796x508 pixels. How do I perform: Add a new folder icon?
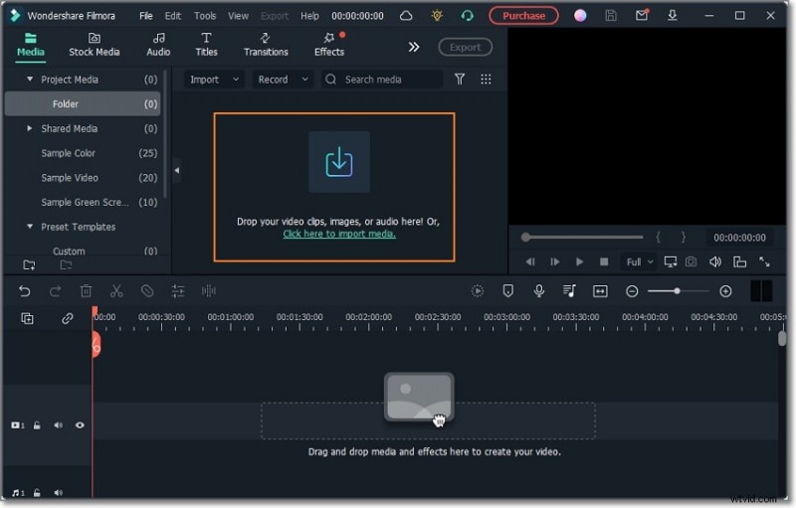point(30,264)
